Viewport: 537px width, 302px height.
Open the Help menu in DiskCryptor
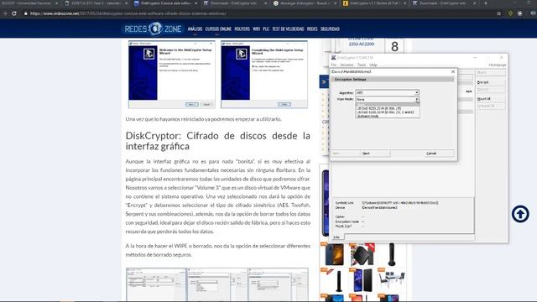tap(373, 65)
